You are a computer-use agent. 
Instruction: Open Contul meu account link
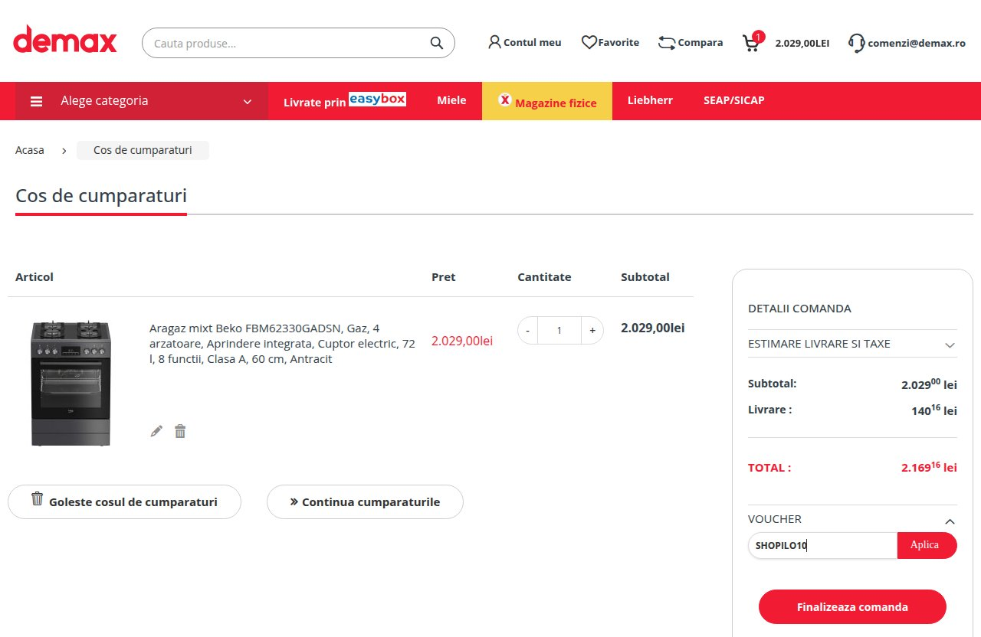tap(525, 42)
